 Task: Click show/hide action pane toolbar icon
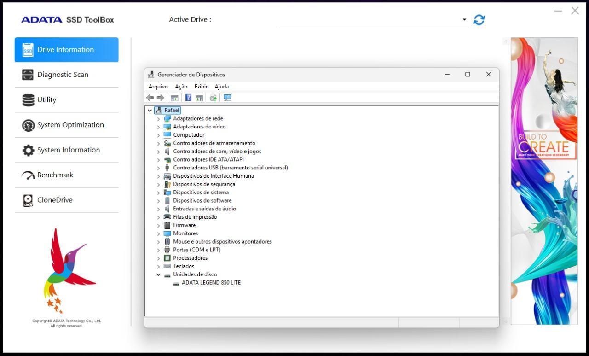[x=199, y=98]
